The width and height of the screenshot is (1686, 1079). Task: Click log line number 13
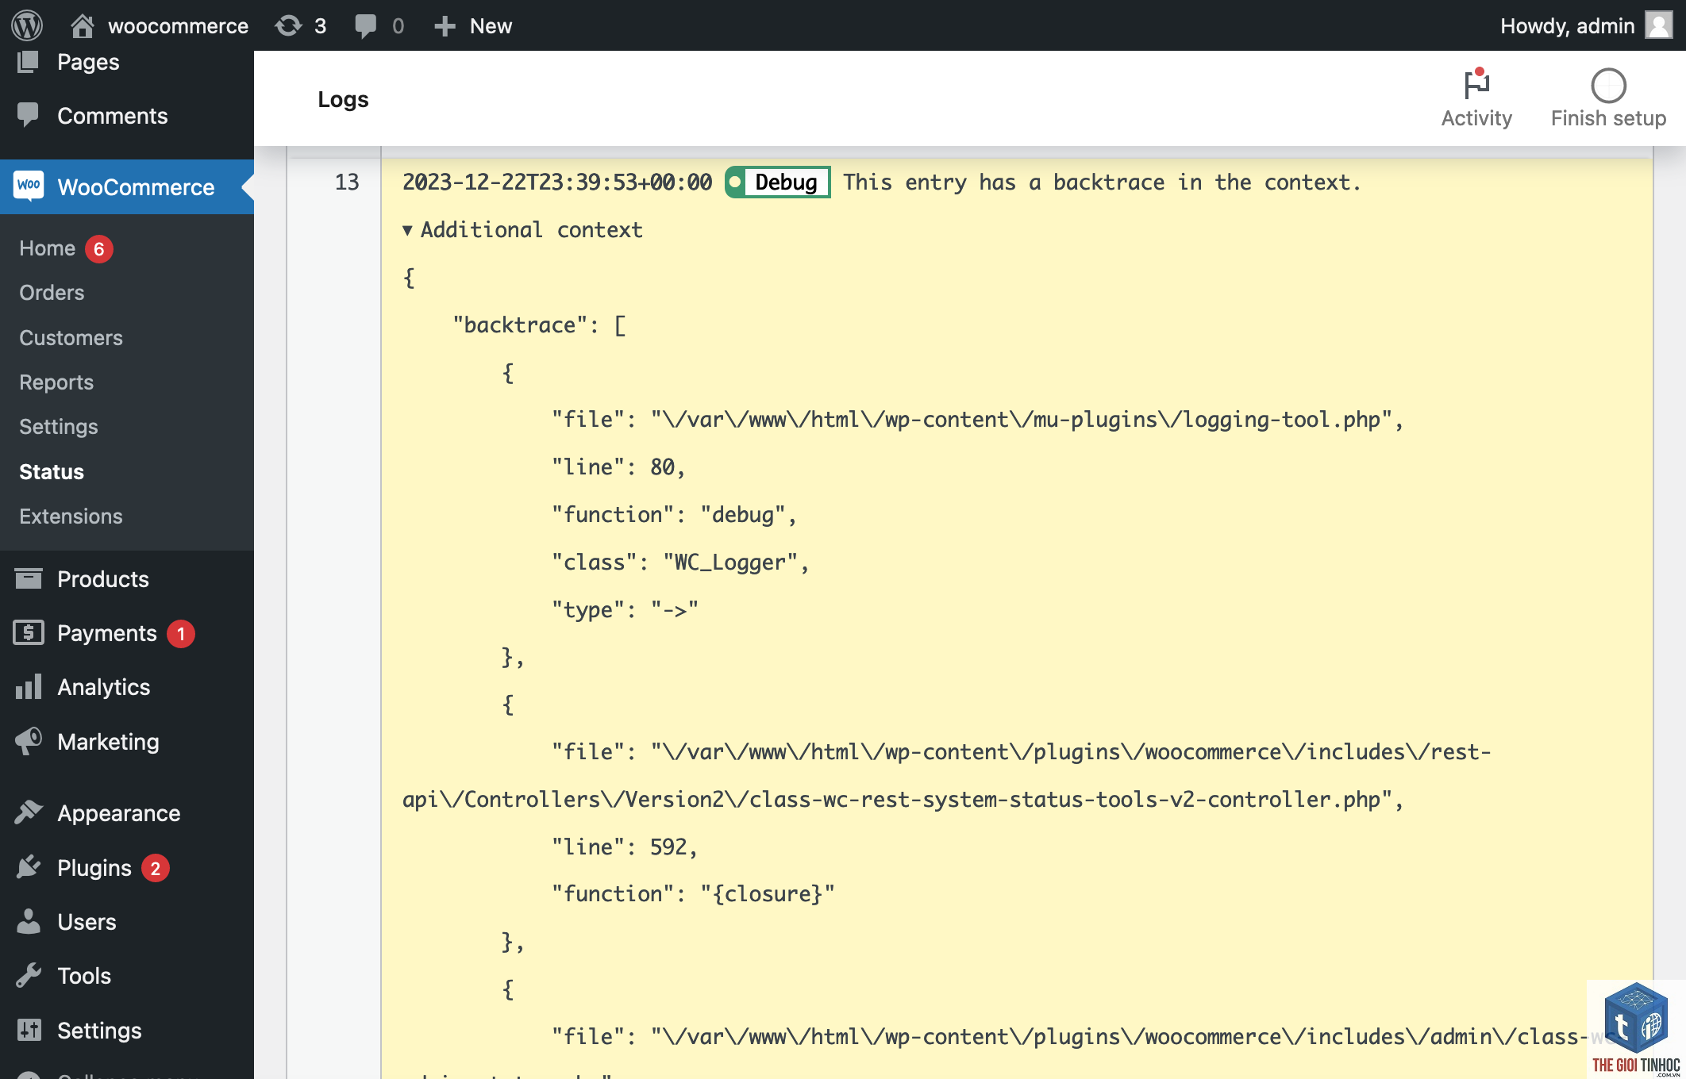(x=346, y=182)
